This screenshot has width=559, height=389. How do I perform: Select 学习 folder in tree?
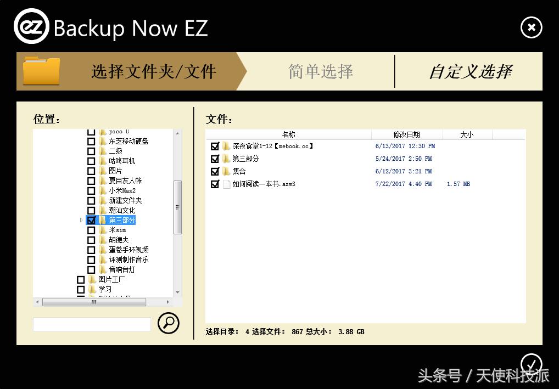pyautogui.click(x=105, y=289)
